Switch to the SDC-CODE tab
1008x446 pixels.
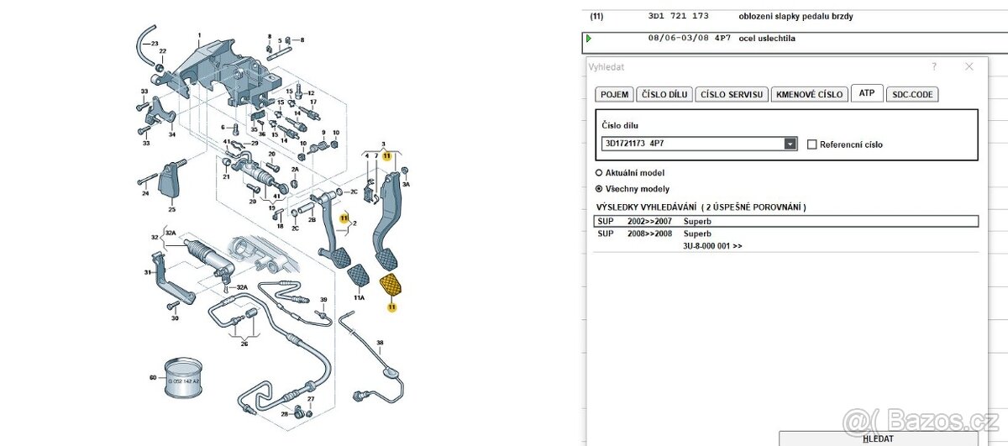(x=912, y=94)
